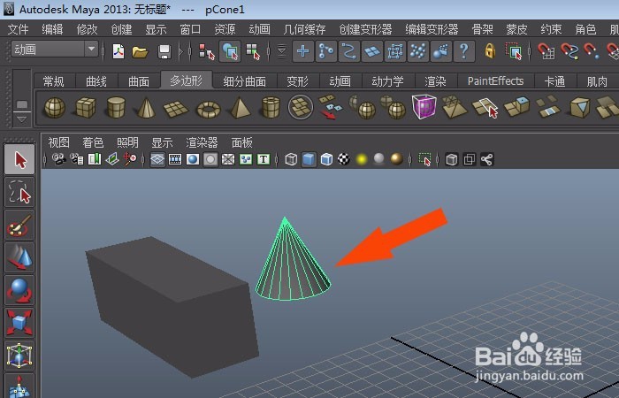Click the lock selection icon

click(x=490, y=51)
